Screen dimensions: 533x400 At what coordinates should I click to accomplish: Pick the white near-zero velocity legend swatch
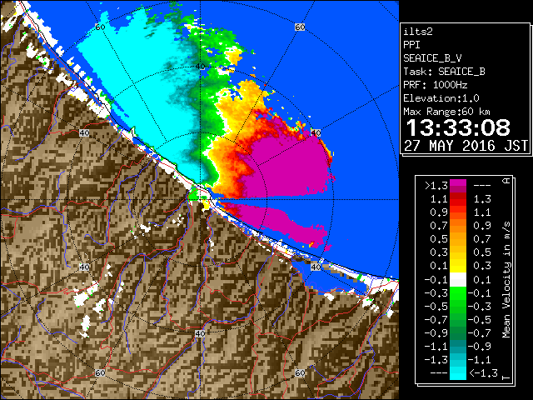458,280
